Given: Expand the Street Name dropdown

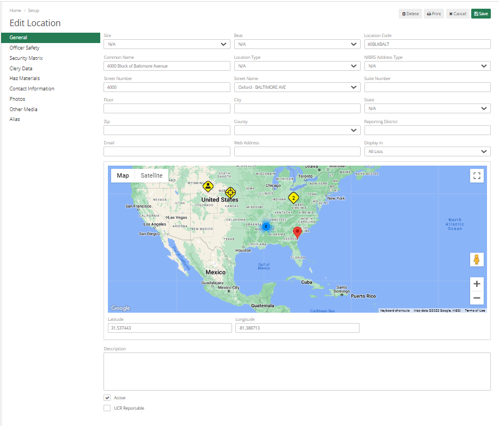Looking at the screenshot, I should (297, 87).
